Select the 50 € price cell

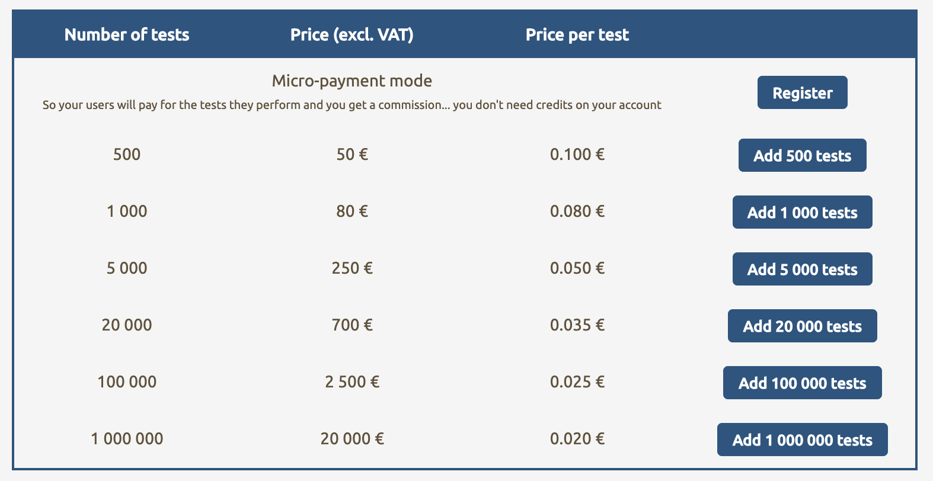352,155
